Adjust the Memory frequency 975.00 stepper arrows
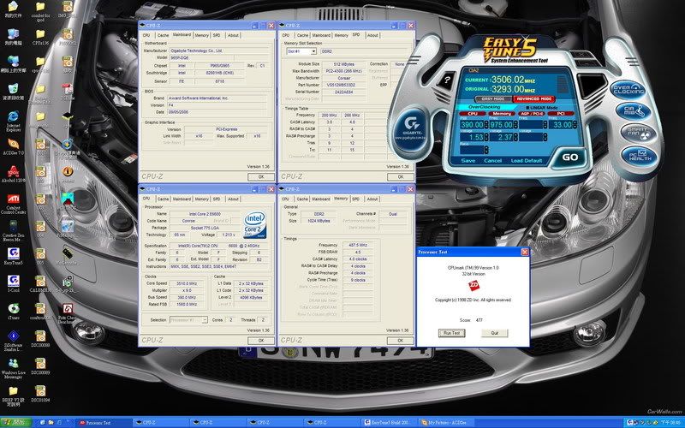Viewport: 685px width, 428px height. [x=515, y=125]
